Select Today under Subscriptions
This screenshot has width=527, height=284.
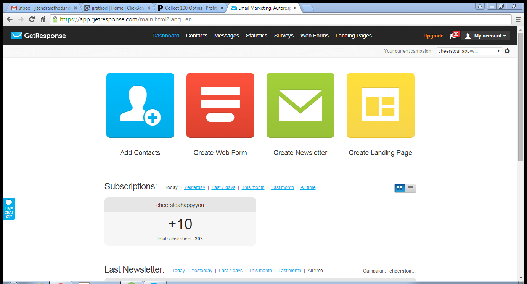pyautogui.click(x=171, y=187)
